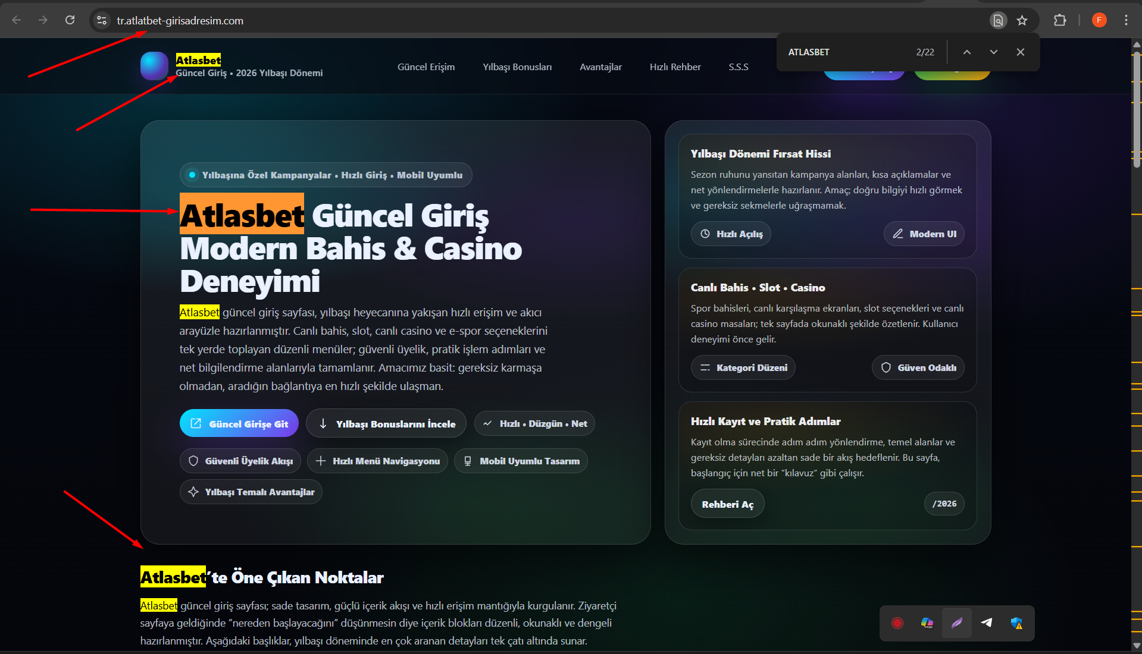The width and height of the screenshot is (1142, 654).
Task: Open the browser Extensions puzzle icon
Action: pos(1060,20)
